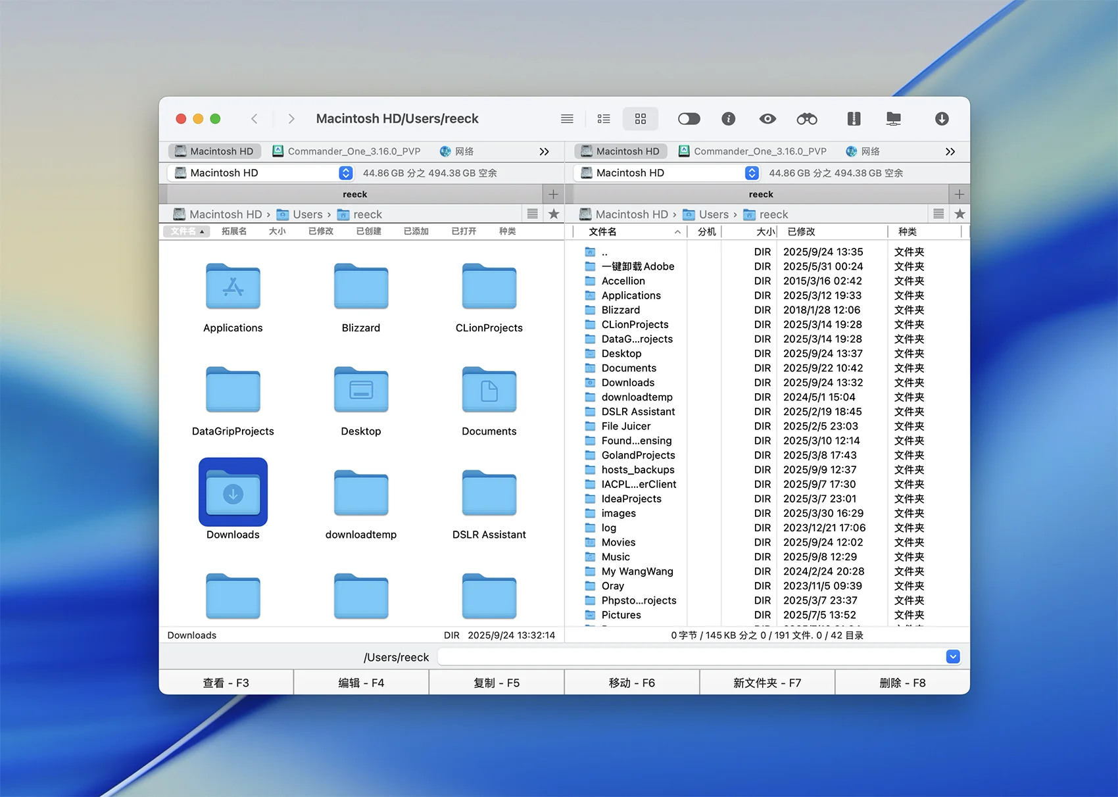Open search with binoculars icon
Screen dimensions: 1118x797
807,119
